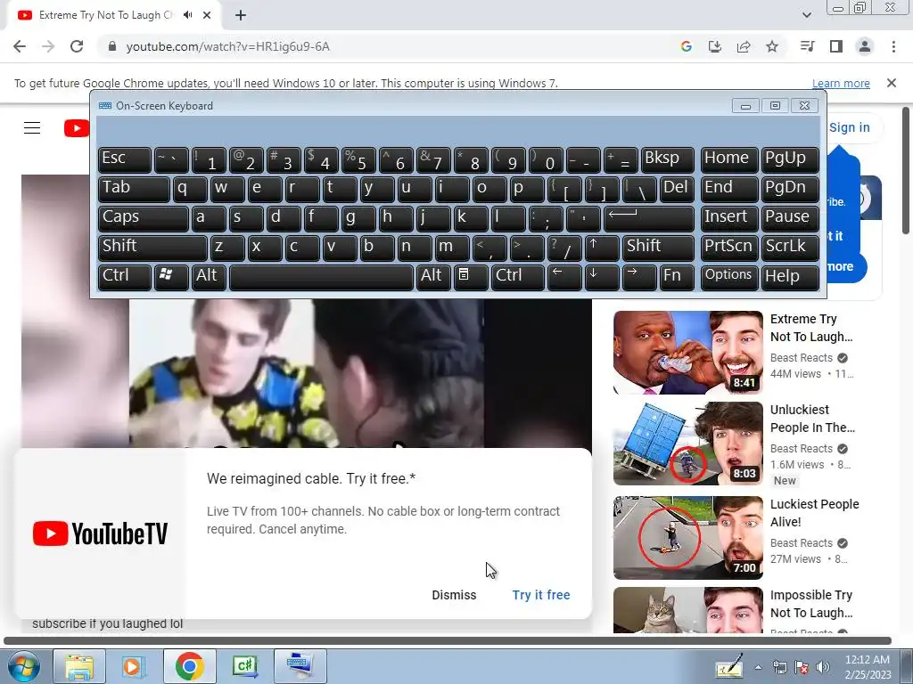913x684 pixels.
Task: Open the Shaq Extreme Try Not To Laugh thumbnail
Action: click(x=687, y=352)
